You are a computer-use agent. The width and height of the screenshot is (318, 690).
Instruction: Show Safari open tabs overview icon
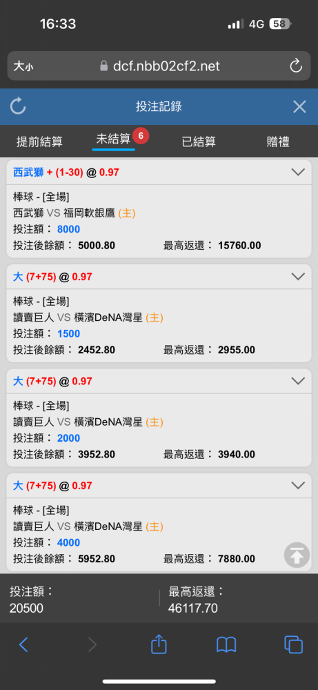293,644
